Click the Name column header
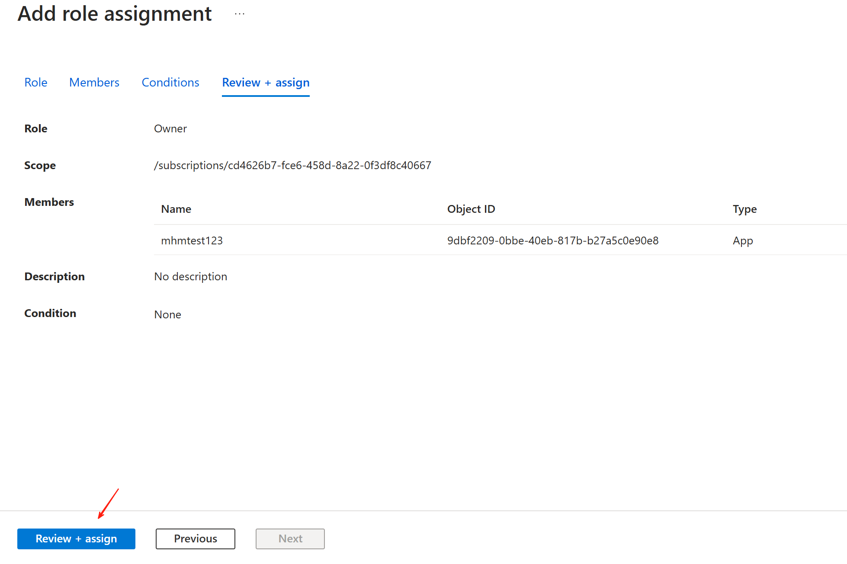Screen dimensions: 847x564 click(176, 209)
